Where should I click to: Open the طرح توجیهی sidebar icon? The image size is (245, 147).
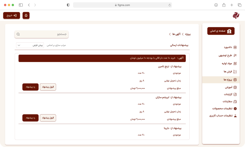(235, 55)
